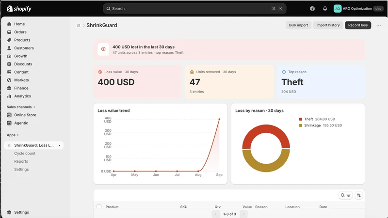Open the Sidekick assistant icon in top bar
The height and width of the screenshot is (218, 388).
312,9
